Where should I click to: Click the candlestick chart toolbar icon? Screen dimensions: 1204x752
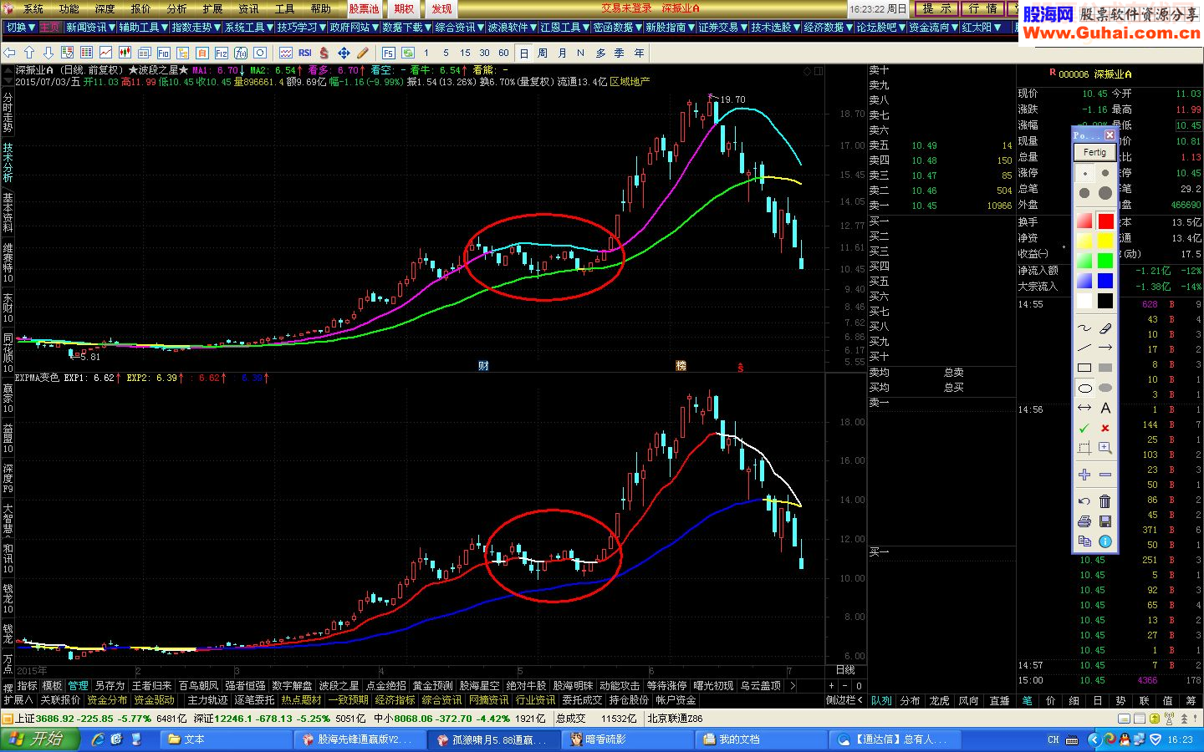[125, 53]
